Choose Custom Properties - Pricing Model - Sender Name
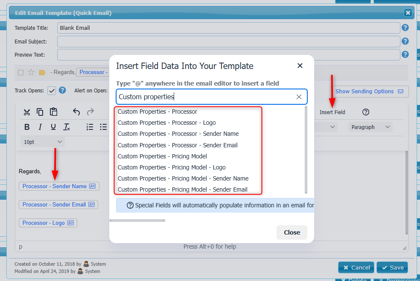420x281 pixels. coord(183,178)
